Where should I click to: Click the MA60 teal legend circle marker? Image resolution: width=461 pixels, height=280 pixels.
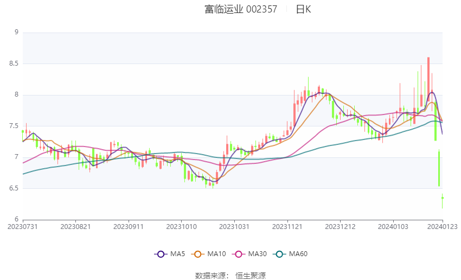(x=279, y=254)
